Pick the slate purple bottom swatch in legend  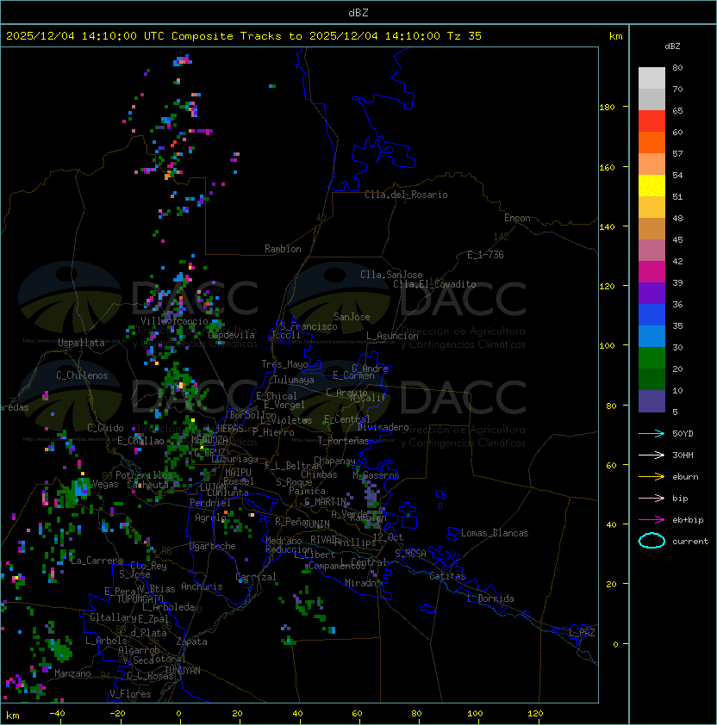[x=652, y=401]
